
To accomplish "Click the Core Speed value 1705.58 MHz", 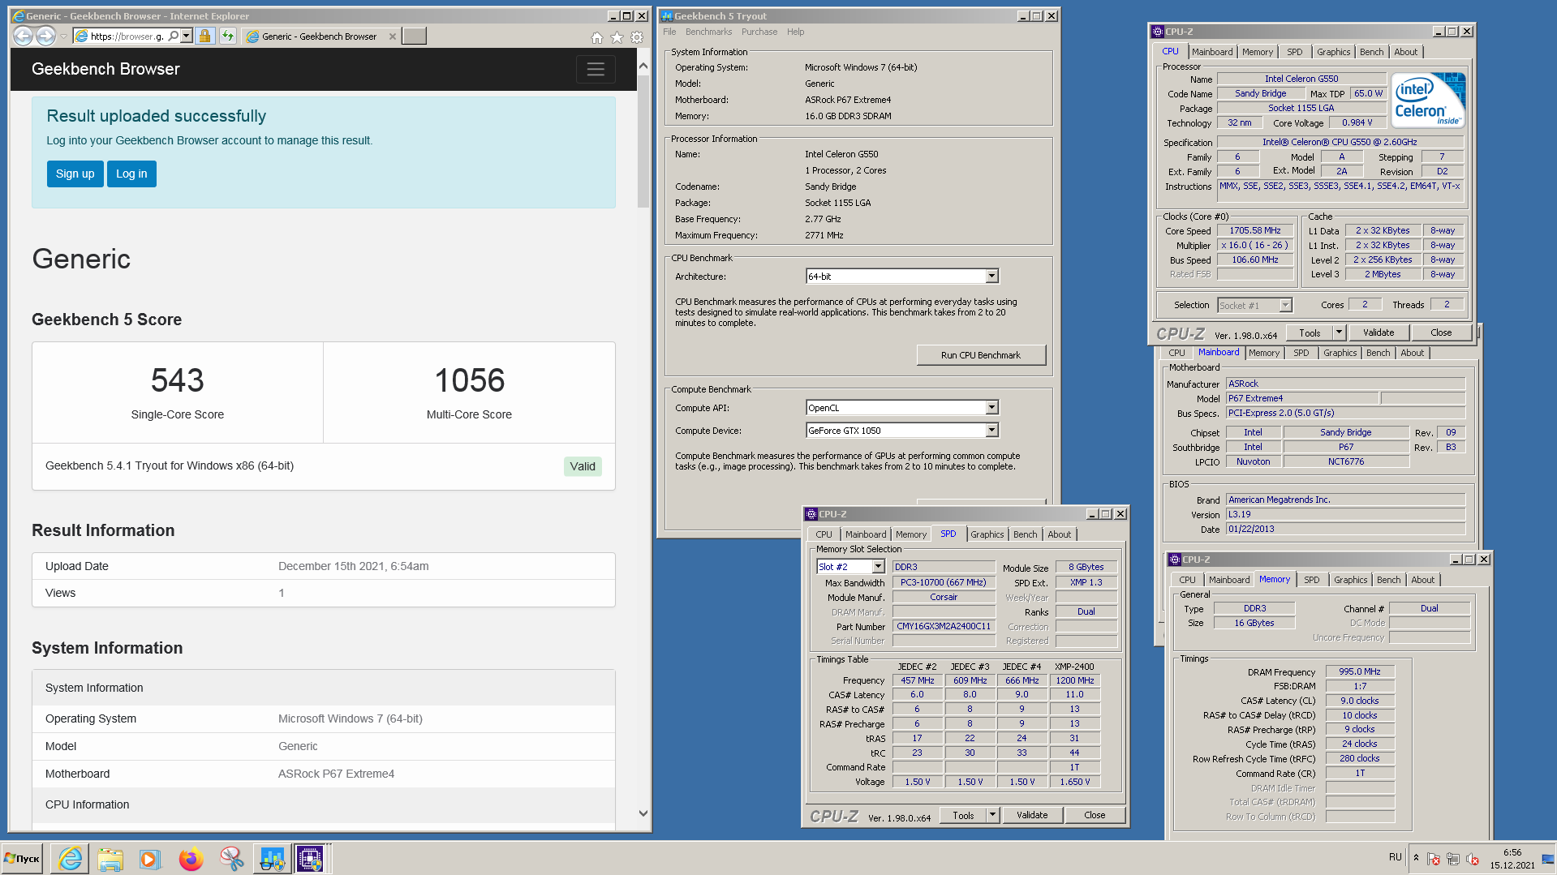I will pos(1254,230).
